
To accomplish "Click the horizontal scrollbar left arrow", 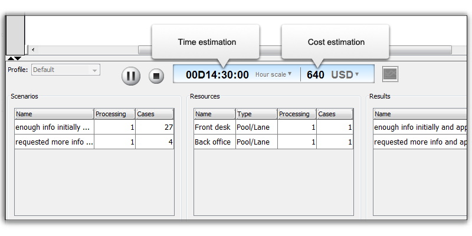I will click(x=33, y=50).
